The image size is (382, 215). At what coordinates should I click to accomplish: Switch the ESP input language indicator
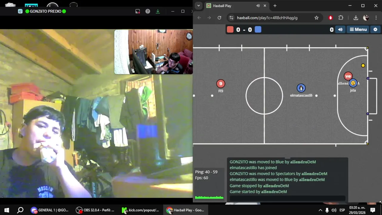pos(342,210)
